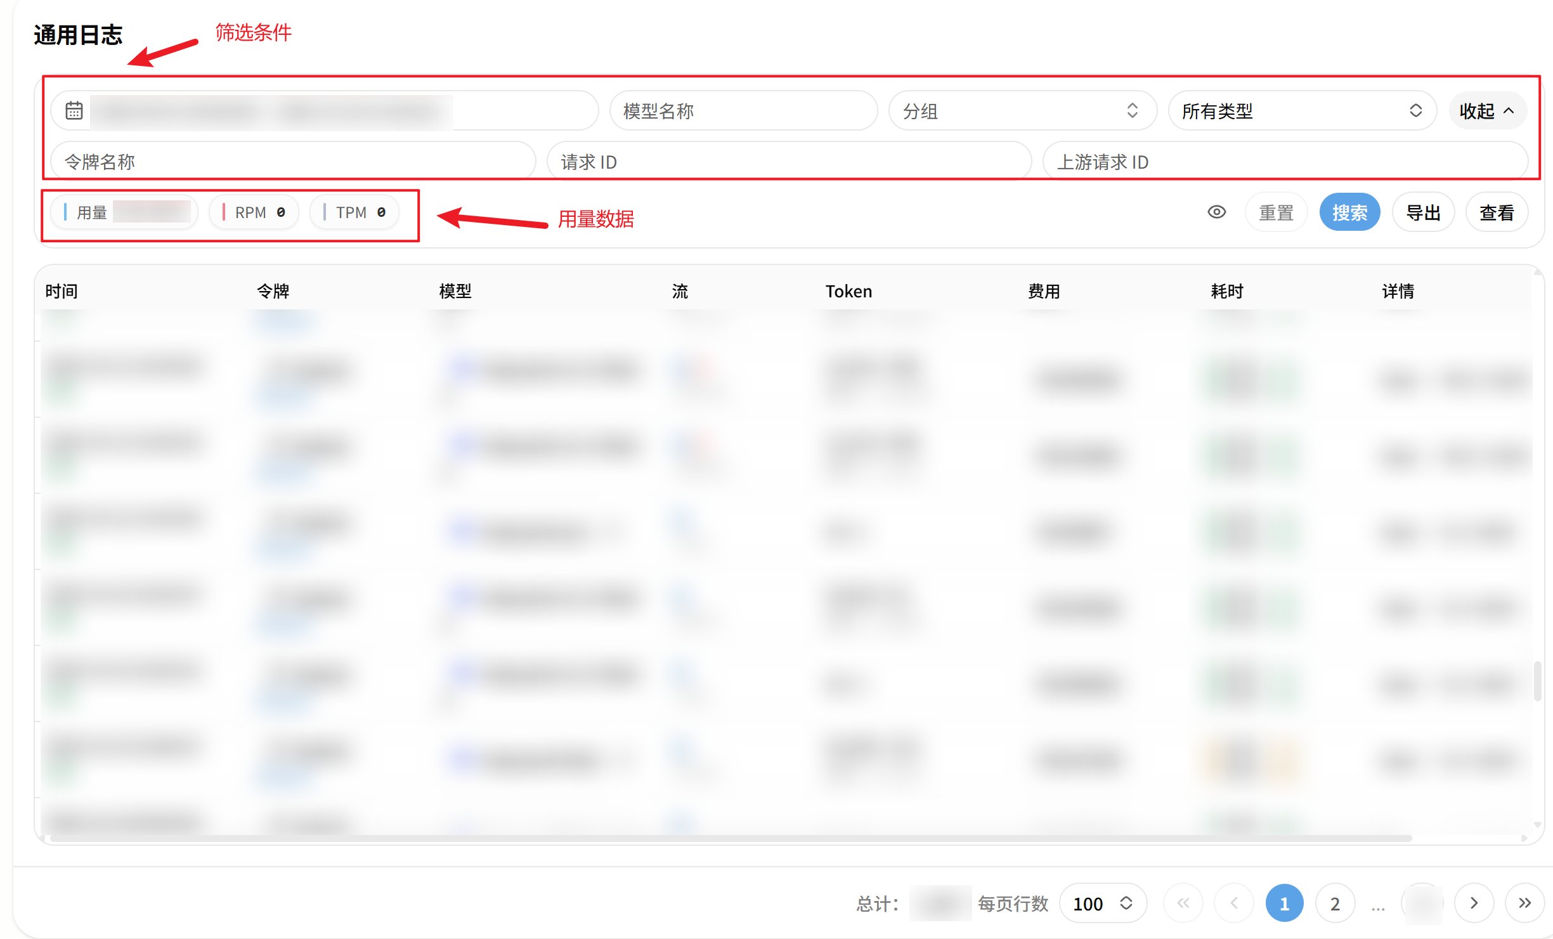
Task: Go to first page double-chevron
Action: [x=1183, y=903]
